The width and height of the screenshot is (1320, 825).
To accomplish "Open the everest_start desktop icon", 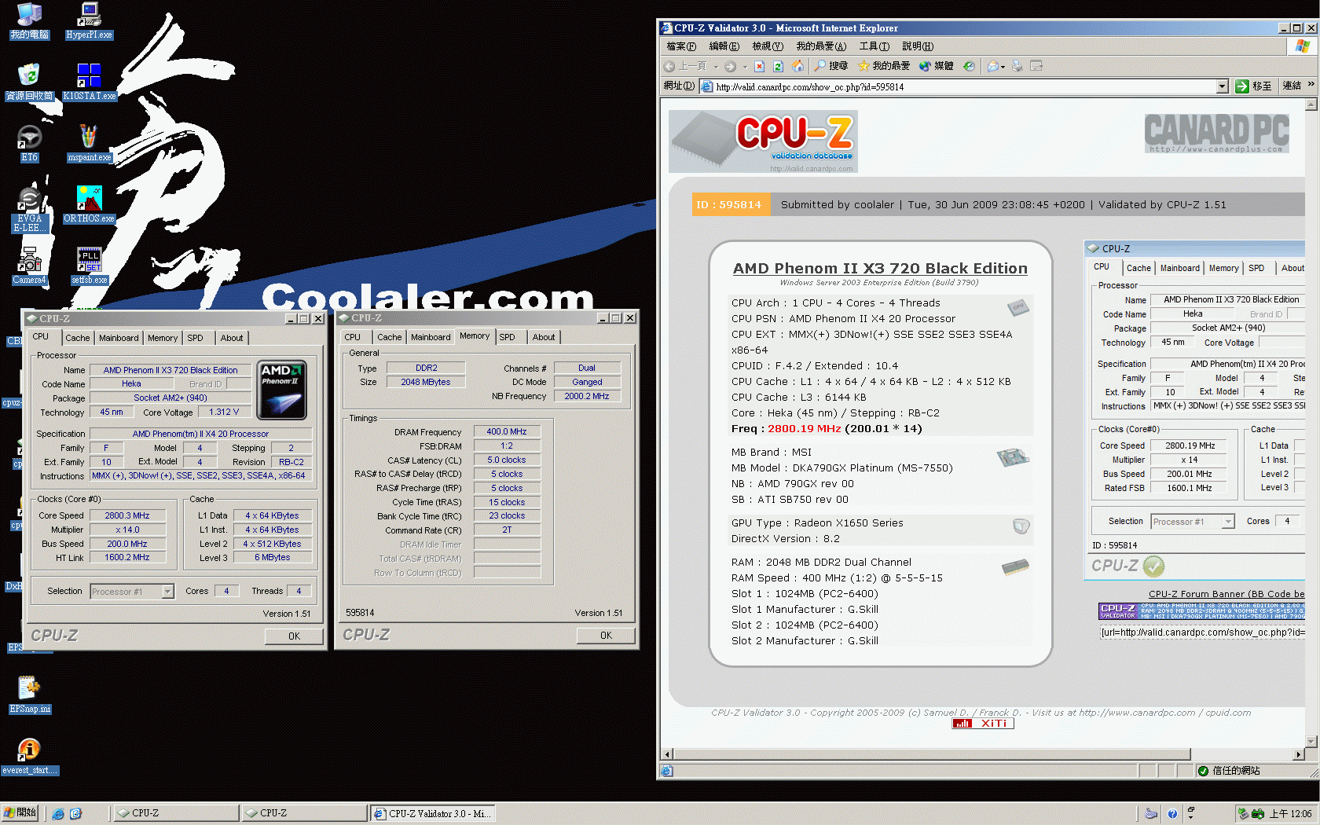I will [29, 756].
